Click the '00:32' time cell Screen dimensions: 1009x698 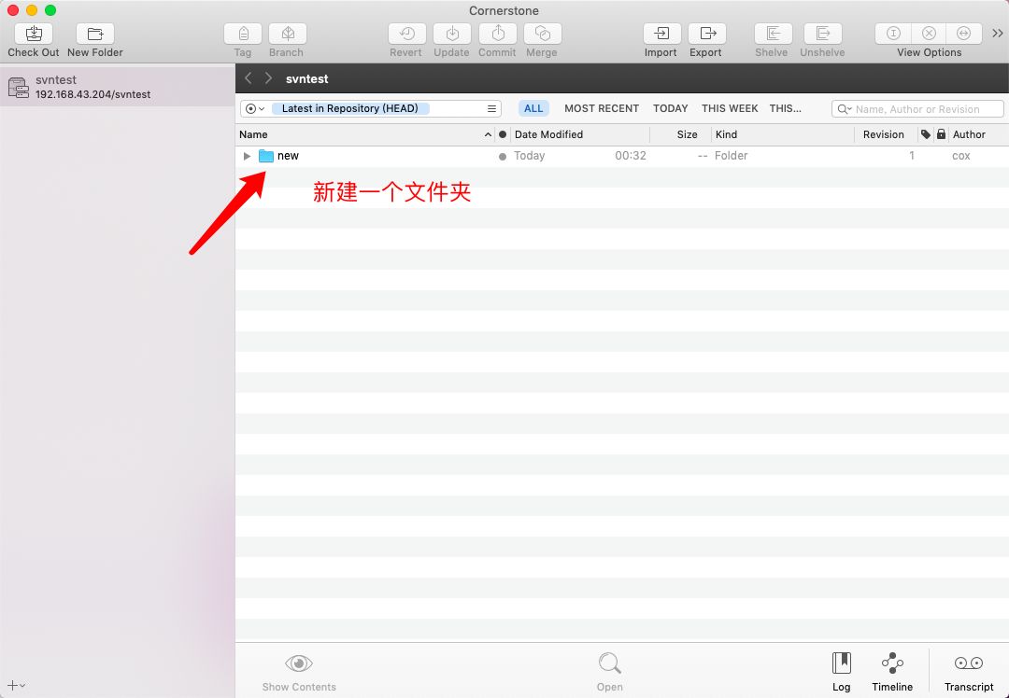point(630,156)
